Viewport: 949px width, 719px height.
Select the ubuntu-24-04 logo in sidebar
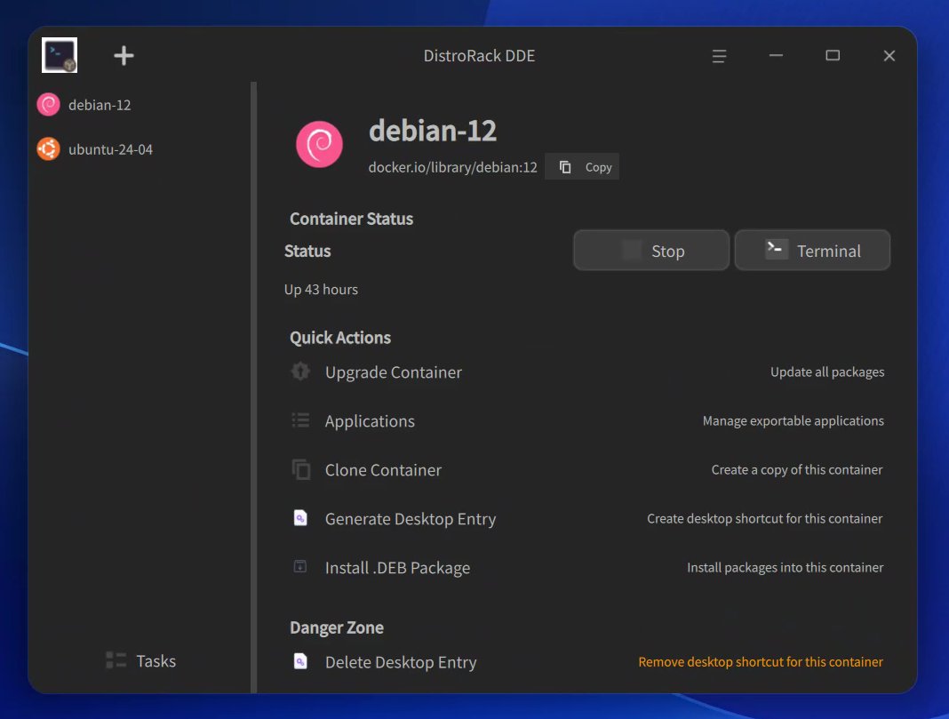click(48, 149)
